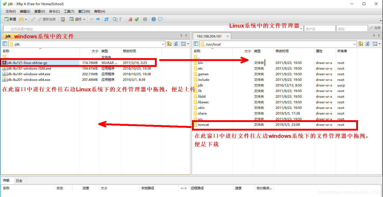The width and height of the screenshot is (383, 197).
Task: Expand the remote pane view mode dropdown arrow
Action: click(x=380, y=44)
